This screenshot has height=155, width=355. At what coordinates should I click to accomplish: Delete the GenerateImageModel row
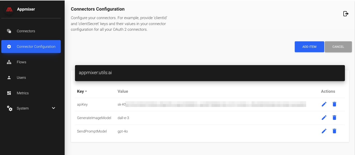coord(334,118)
